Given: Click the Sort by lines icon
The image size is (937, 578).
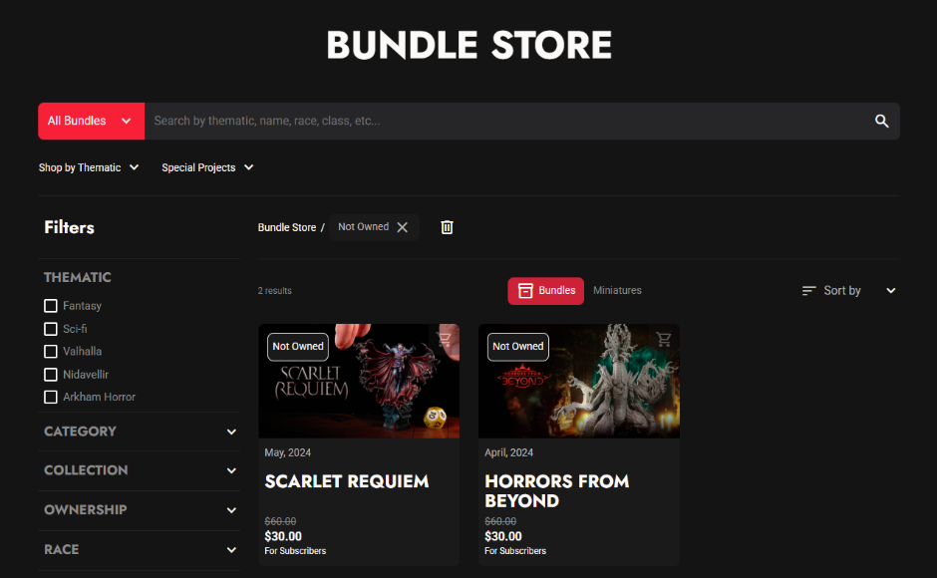Looking at the screenshot, I should point(808,290).
